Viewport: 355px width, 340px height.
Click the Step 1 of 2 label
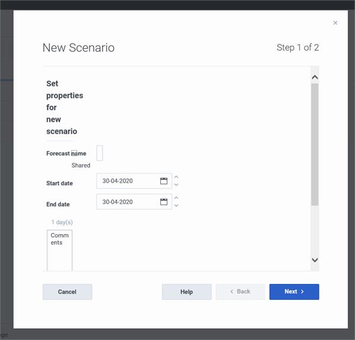pos(298,47)
